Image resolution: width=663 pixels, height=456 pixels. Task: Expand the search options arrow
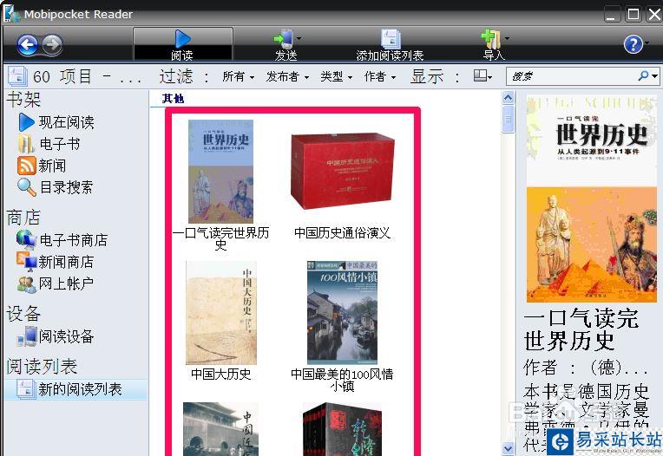pyautogui.click(x=654, y=76)
